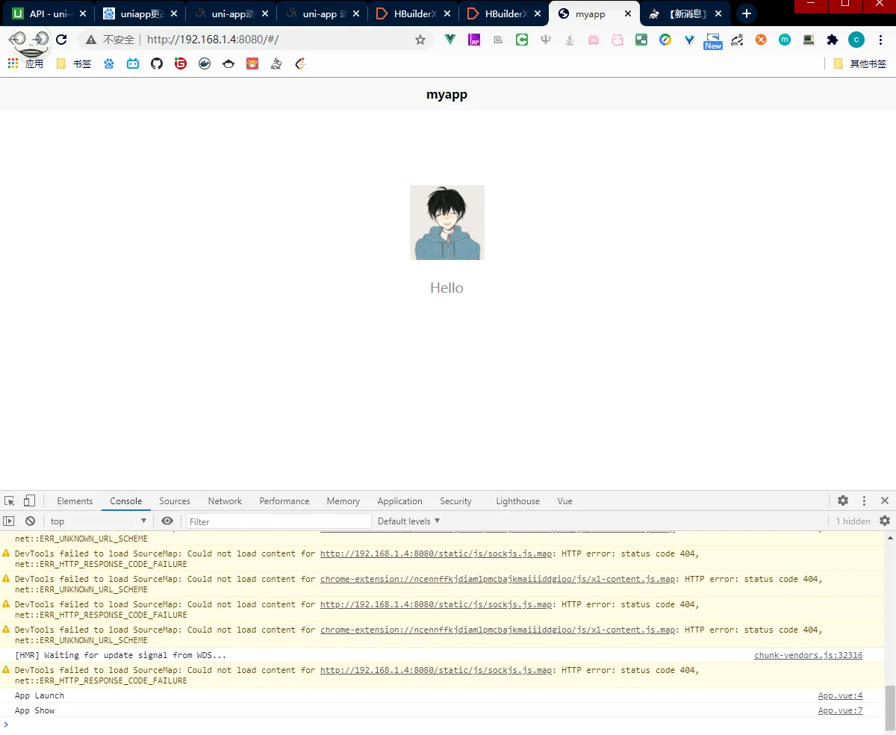Switch to the Security tab

click(455, 501)
